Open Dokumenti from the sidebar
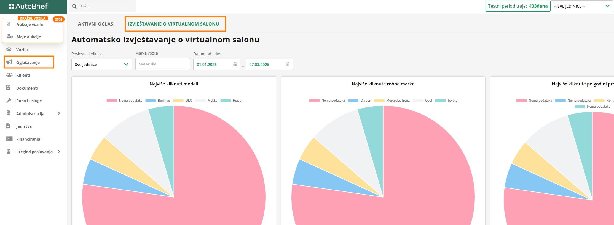This screenshot has height=225, width=614. pos(27,88)
